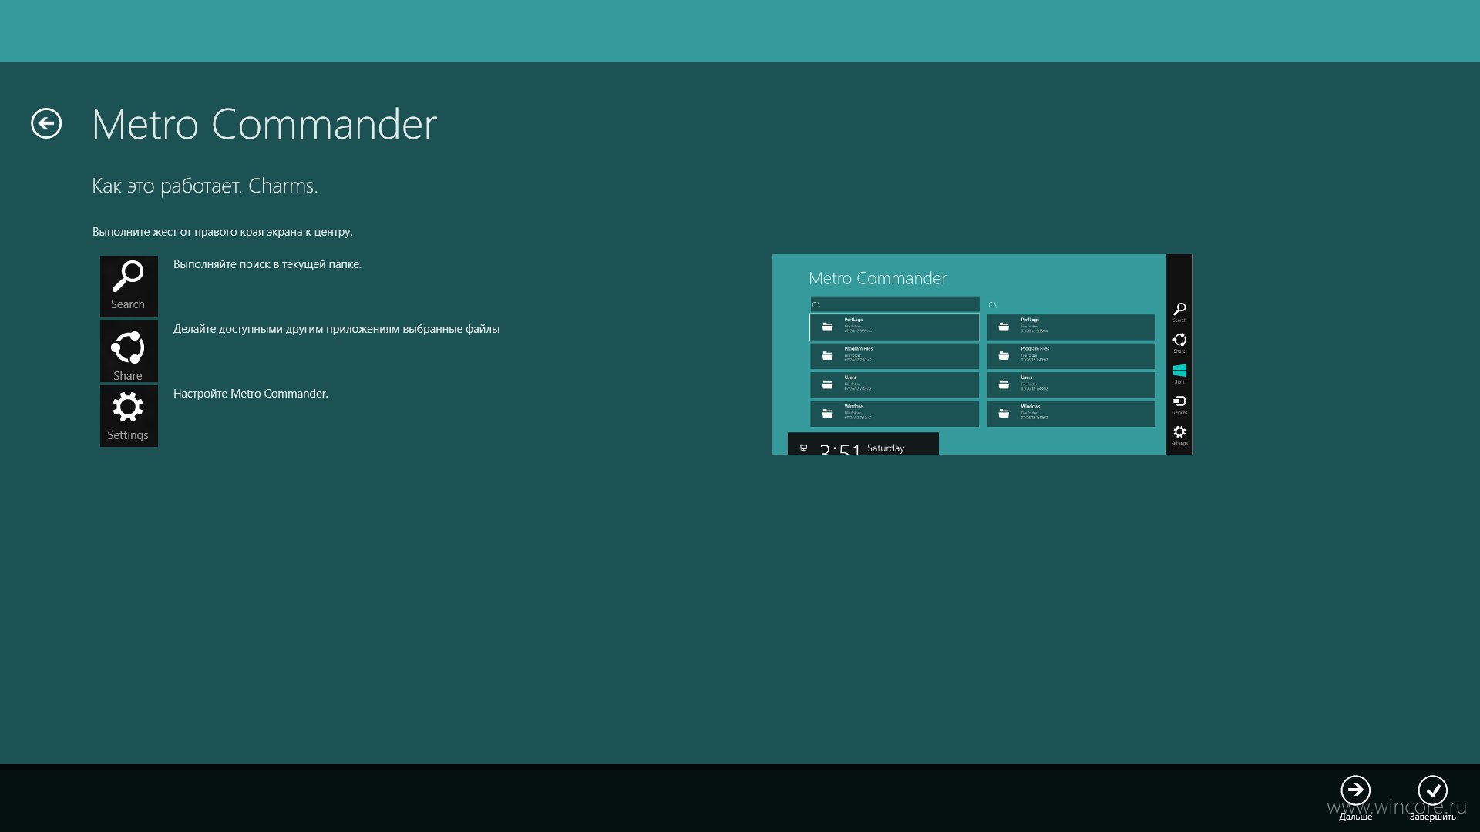Go back with the circled arrow button
Image resolution: width=1480 pixels, height=832 pixels.
(x=46, y=123)
